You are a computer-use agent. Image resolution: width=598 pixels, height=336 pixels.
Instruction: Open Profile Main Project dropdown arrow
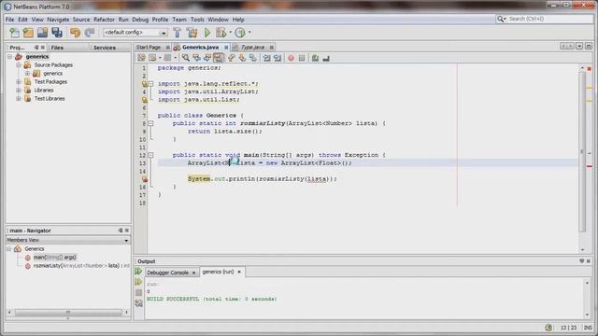(x=249, y=33)
